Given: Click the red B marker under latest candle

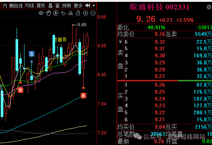Looking at the screenshot, I should click(83, 95).
